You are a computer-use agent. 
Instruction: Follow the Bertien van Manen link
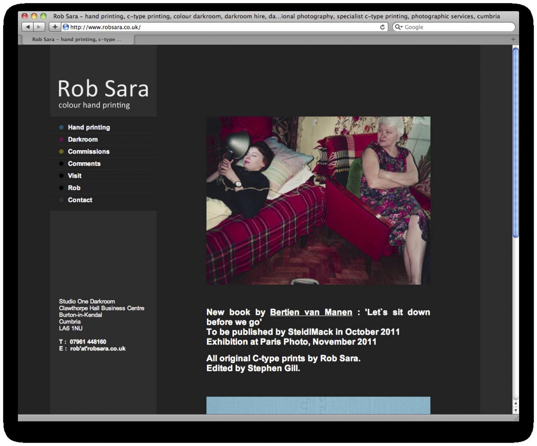pyautogui.click(x=311, y=312)
